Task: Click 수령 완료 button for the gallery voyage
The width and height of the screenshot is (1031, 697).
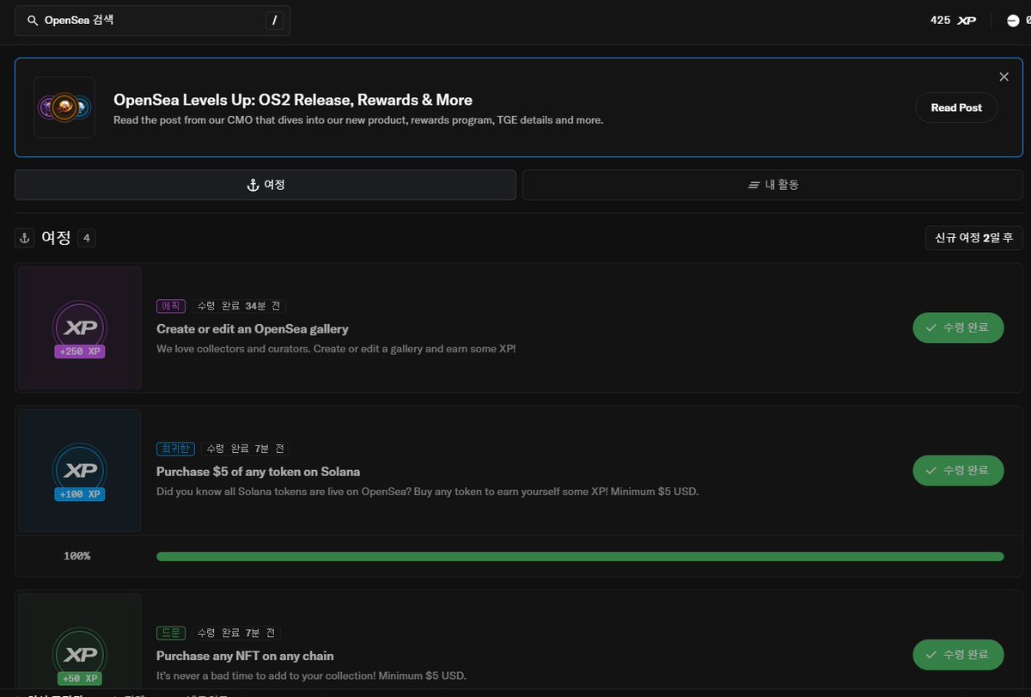Action: coord(958,327)
